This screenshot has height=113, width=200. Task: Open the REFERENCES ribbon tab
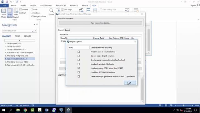[61, 6]
